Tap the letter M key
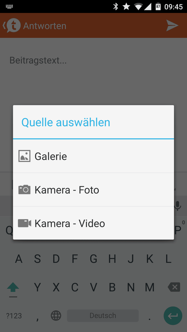 (149, 287)
